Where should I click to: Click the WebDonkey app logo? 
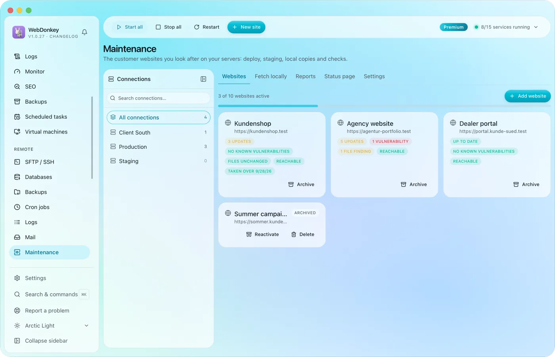(x=19, y=32)
